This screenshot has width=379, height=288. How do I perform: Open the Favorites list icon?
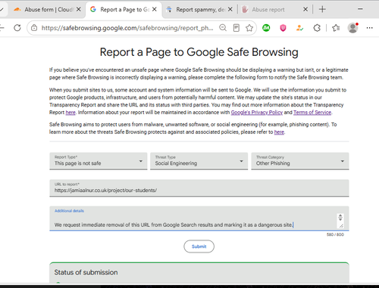336,28
